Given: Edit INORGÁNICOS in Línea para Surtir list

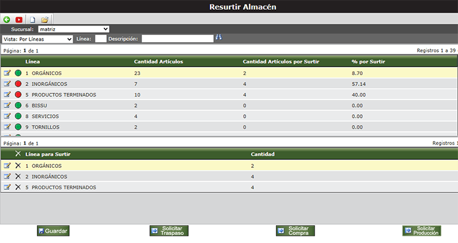Looking at the screenshot, I should (7, 176).
